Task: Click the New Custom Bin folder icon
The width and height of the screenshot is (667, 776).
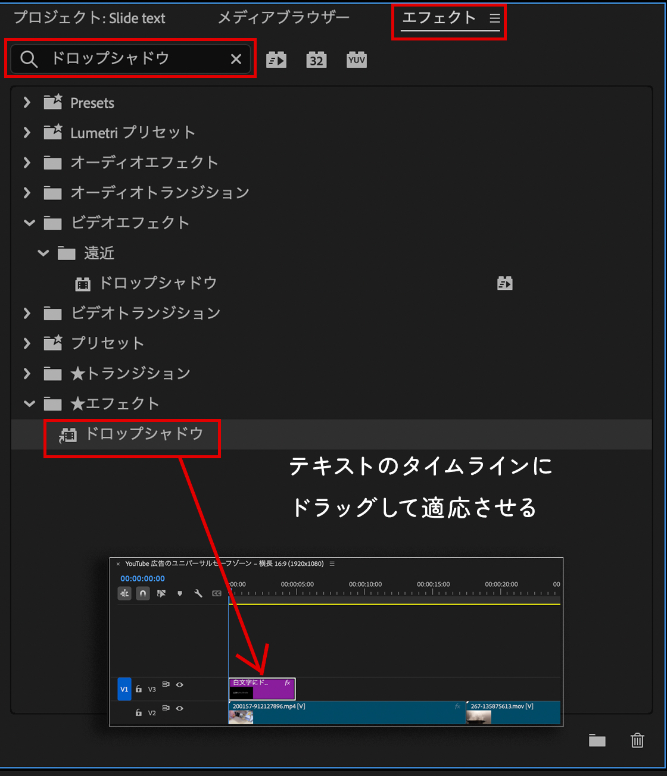Action: click(x=597, y=740)
